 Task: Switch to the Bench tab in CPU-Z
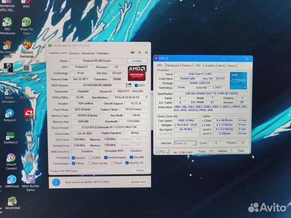(x=221, y=65)
